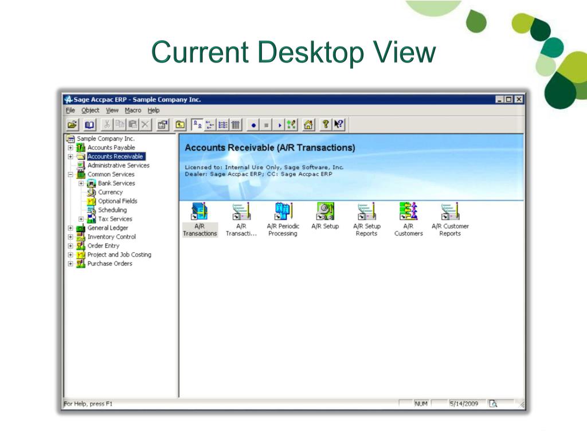Select Accounts Payable in the tree
Screen dimensions: 587x440
[x=111, y=147]
